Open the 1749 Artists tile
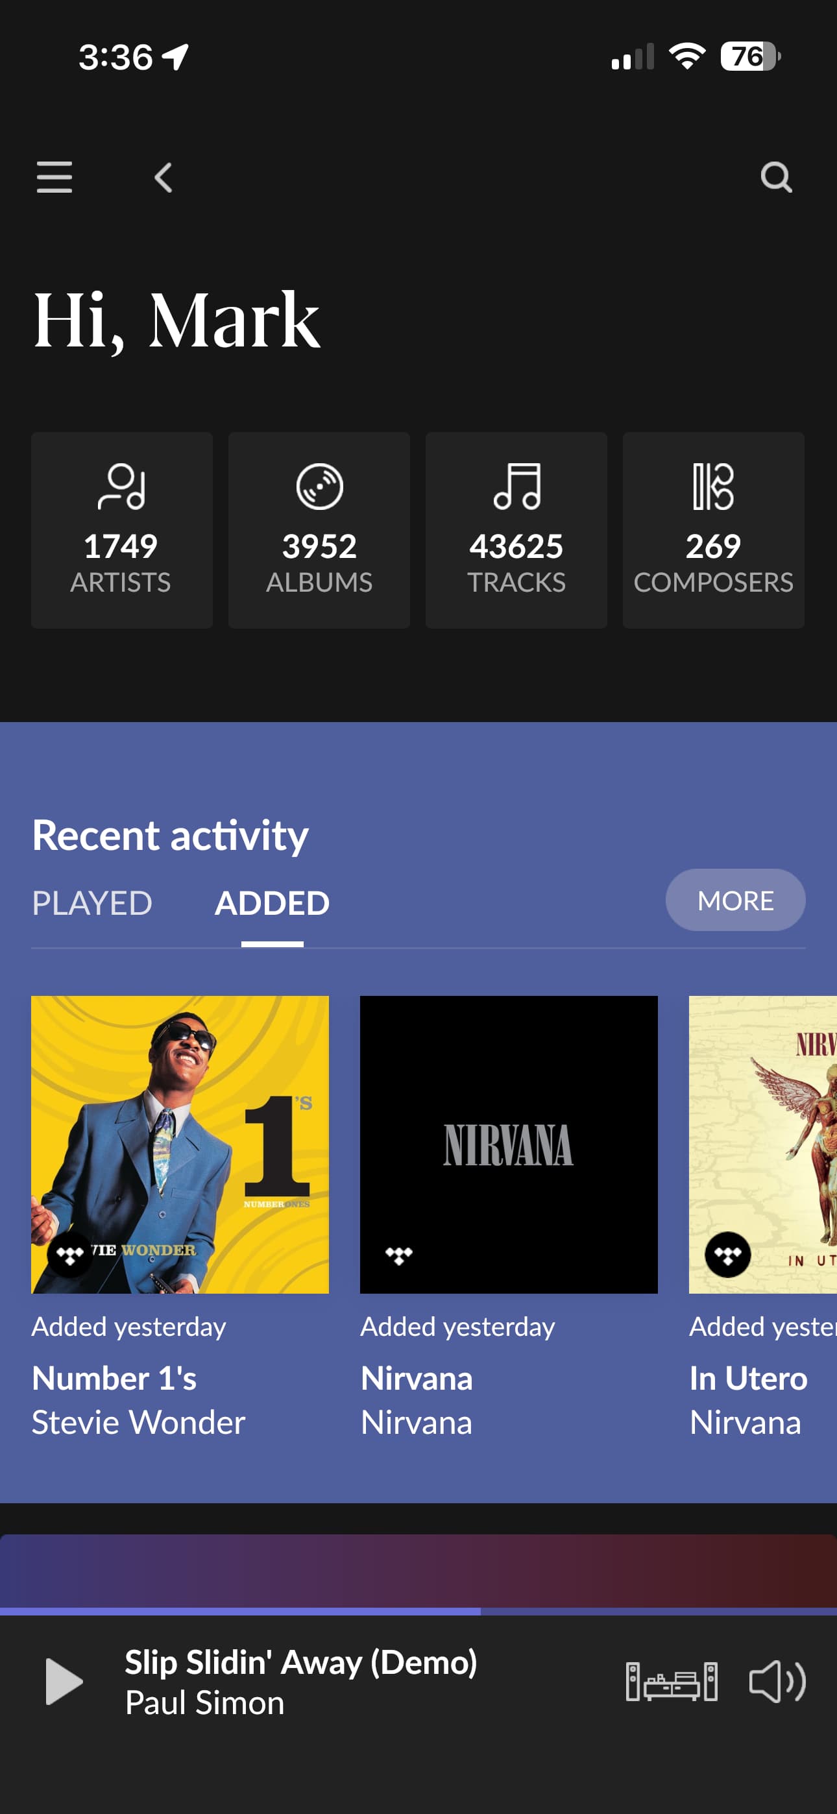The image size is (837, 1814). point(121,529)
